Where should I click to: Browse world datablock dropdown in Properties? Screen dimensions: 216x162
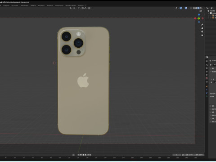[211, 65]
